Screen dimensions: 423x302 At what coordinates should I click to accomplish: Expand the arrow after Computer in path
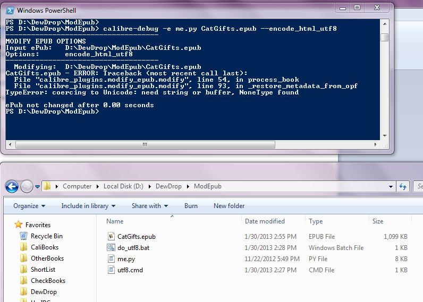tap(98, 186)
